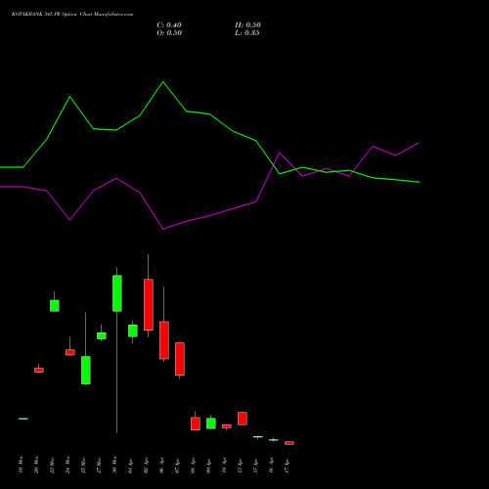Select the large red candle above 02 Apr

point(149,305)
